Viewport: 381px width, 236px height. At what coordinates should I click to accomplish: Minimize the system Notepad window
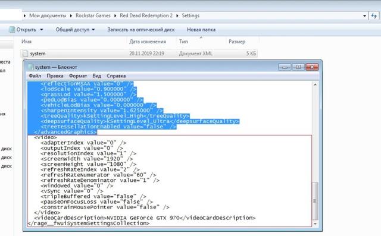pyautogui.click(x=285, y=67)
